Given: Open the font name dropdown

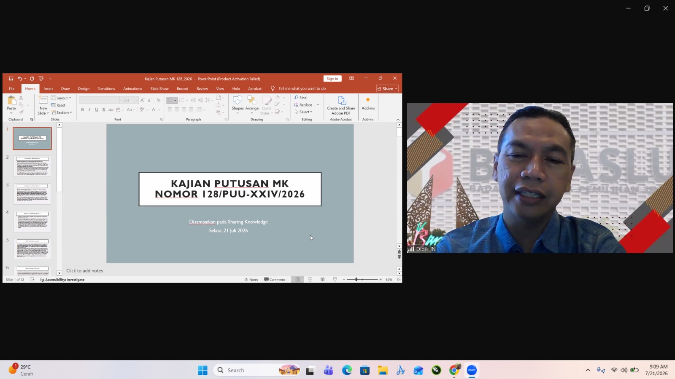Looking at the screenshot, I should click(x=121, y=100).
